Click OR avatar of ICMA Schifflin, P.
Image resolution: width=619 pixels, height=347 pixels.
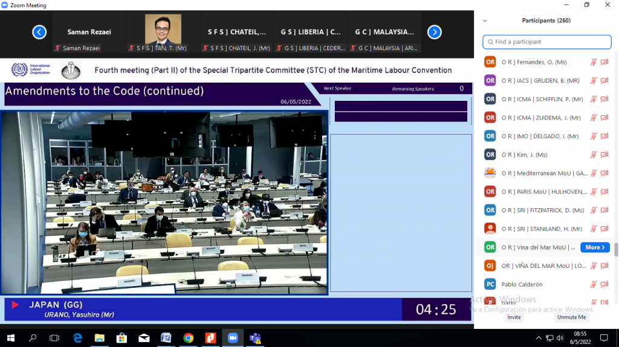pos(490,99)
